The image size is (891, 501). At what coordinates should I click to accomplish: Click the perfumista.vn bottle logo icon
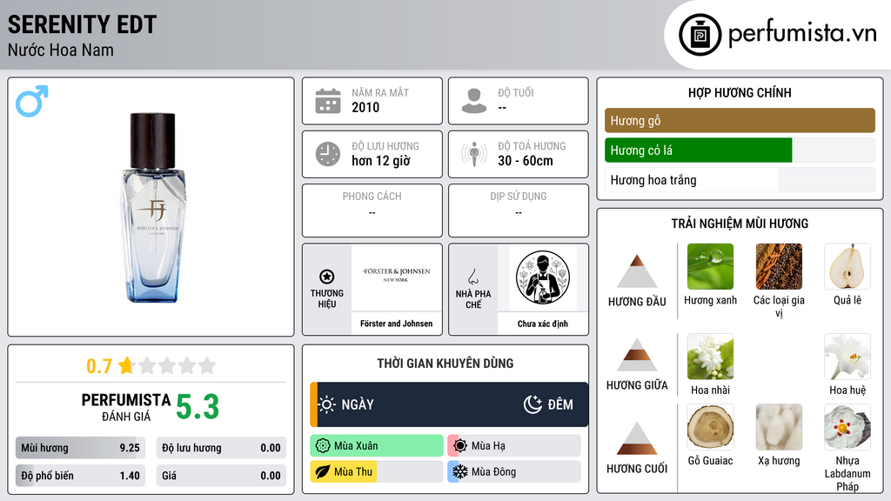700,35
